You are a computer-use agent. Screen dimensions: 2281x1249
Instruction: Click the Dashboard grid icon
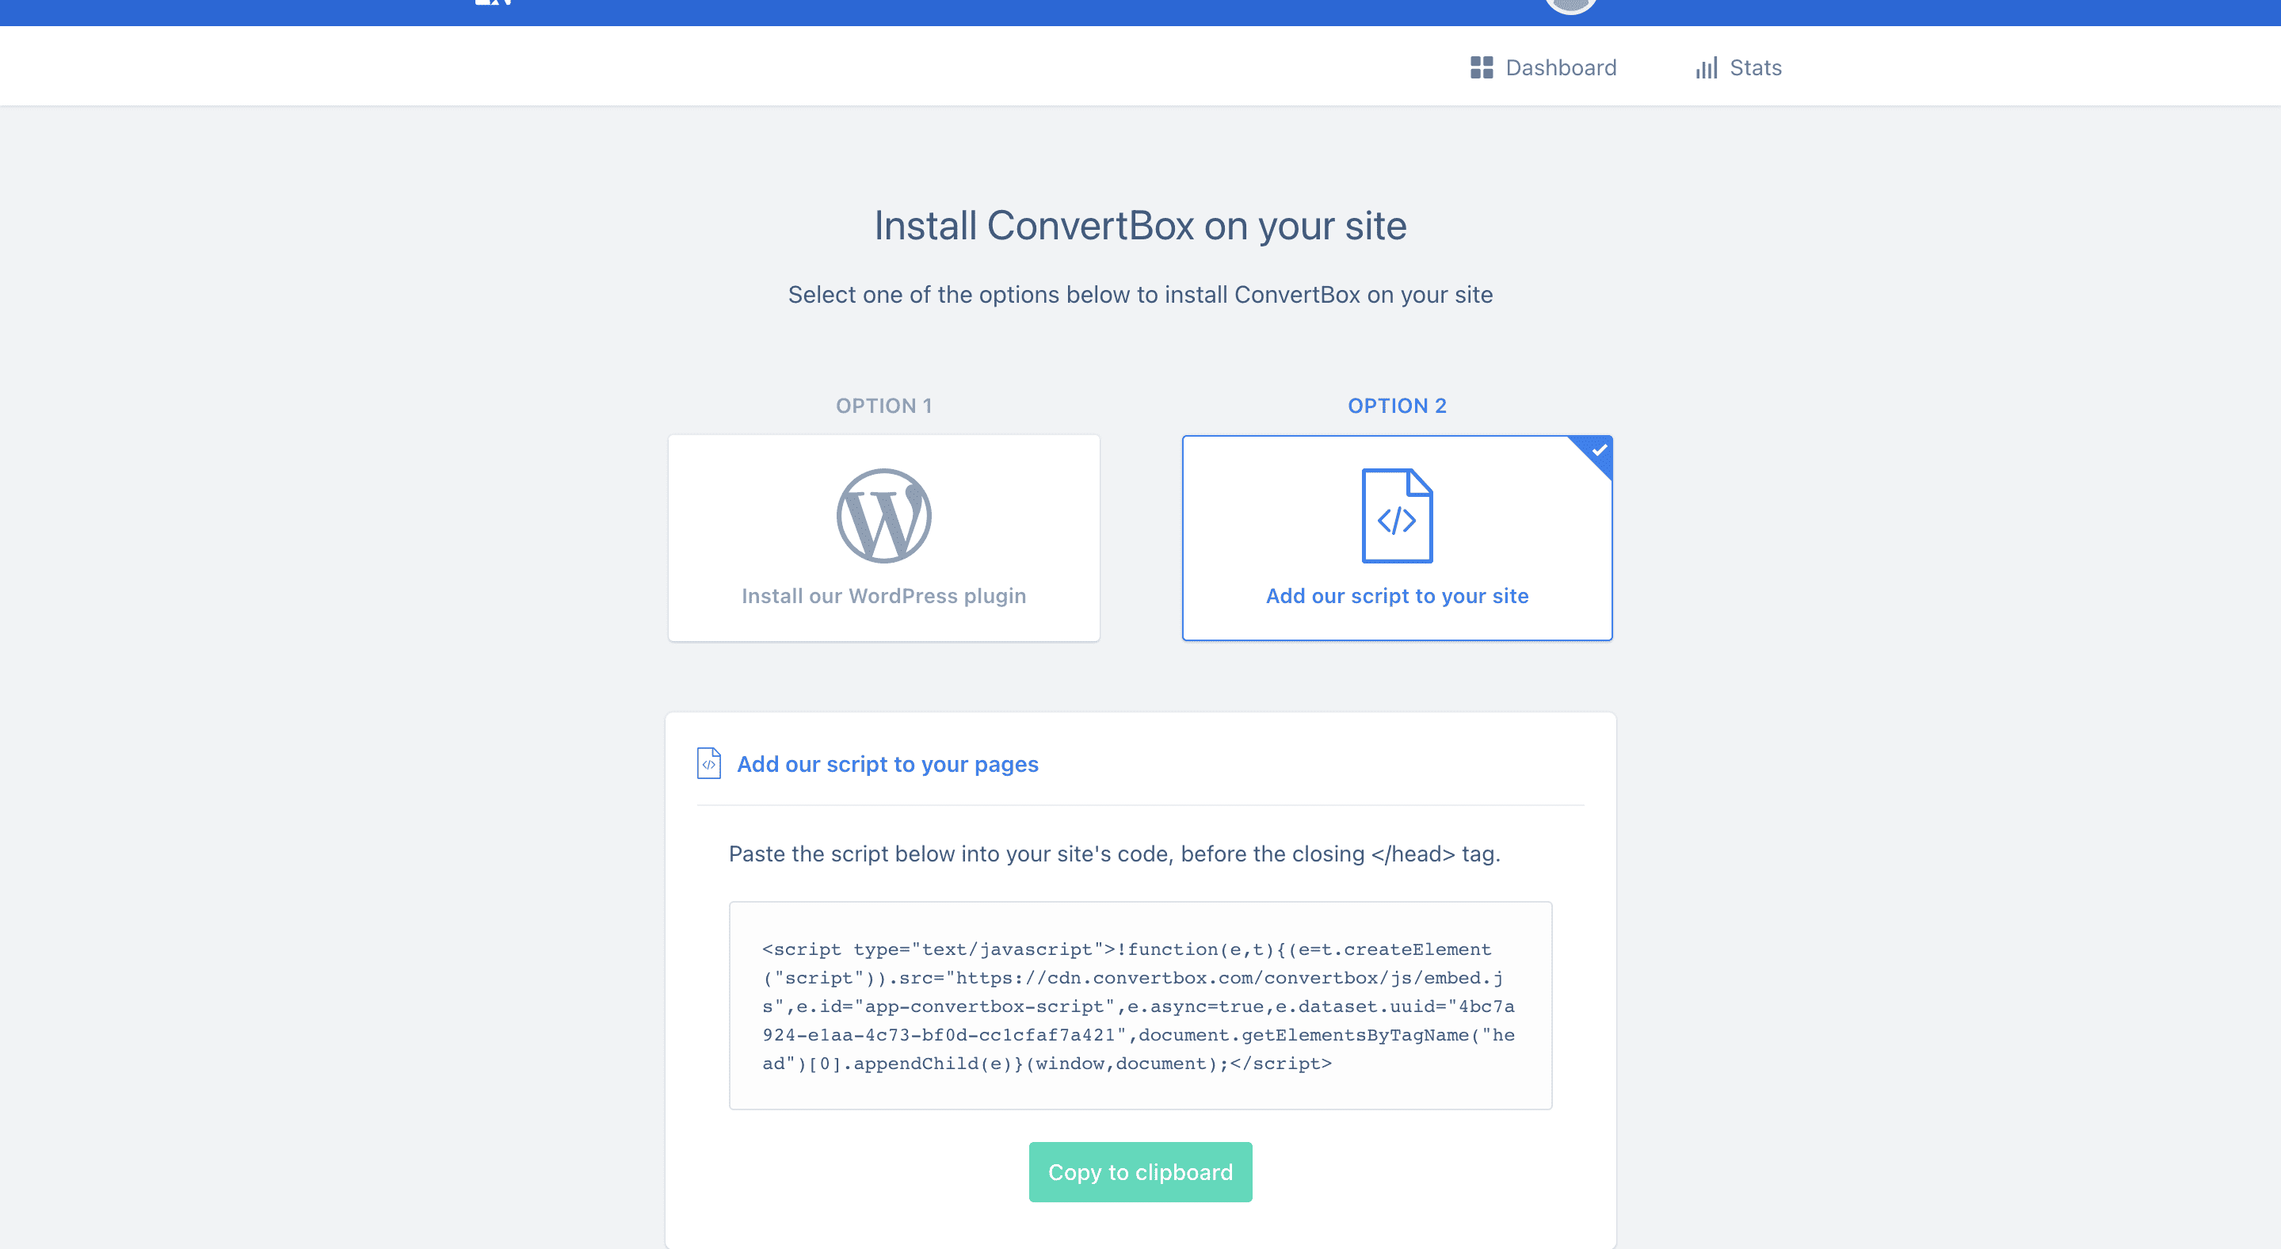[1482, 67]
